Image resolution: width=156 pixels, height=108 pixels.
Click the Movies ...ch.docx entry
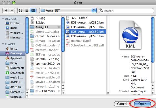(45, 82)
